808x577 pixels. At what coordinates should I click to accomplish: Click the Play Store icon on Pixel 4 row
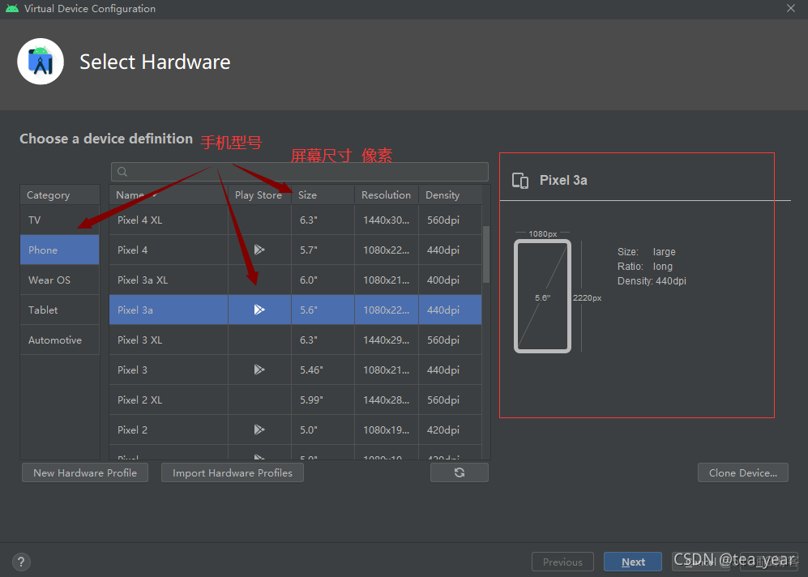tap(259, 250)
